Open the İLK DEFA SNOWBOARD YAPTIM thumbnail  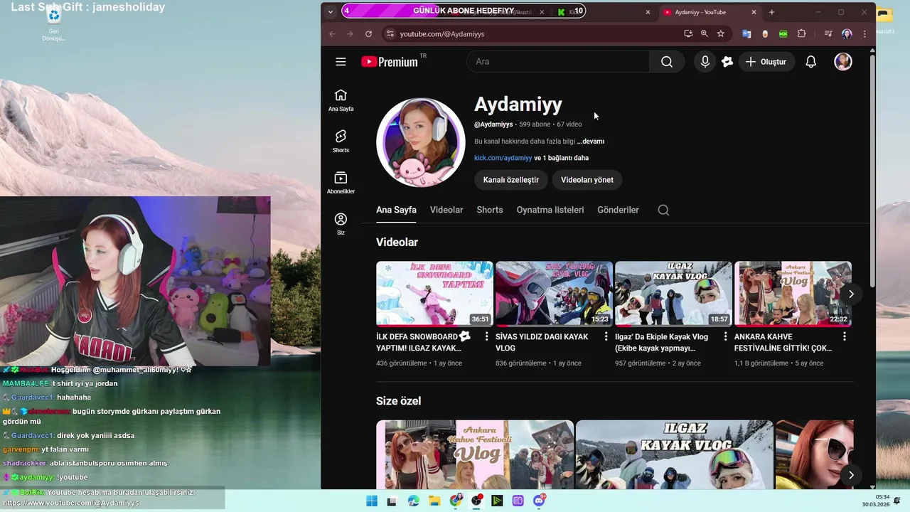[434, 294]
